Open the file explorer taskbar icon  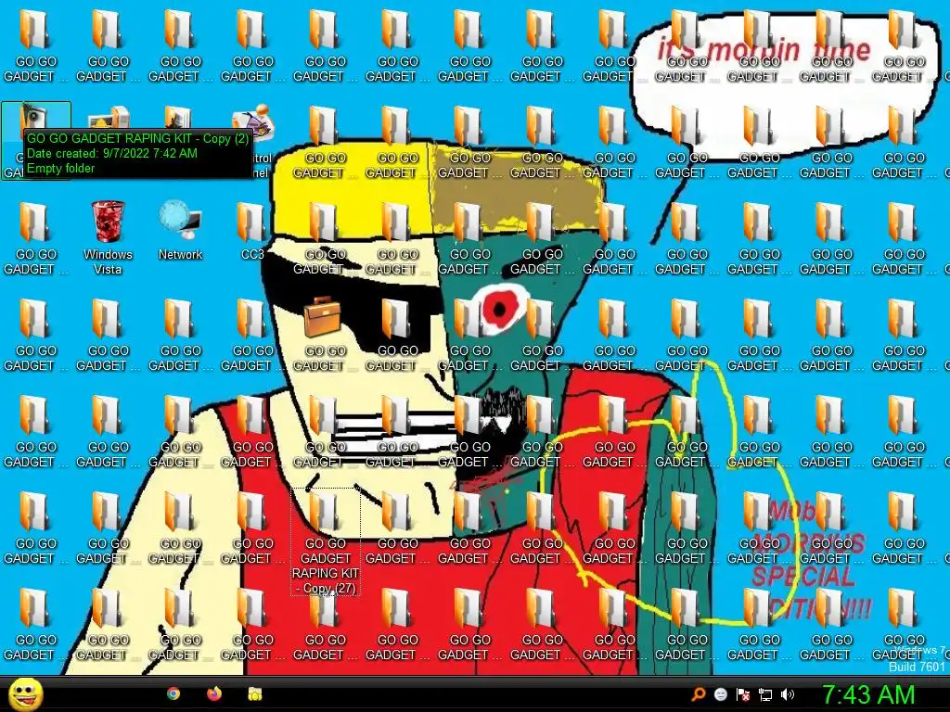tap(255, 693)
